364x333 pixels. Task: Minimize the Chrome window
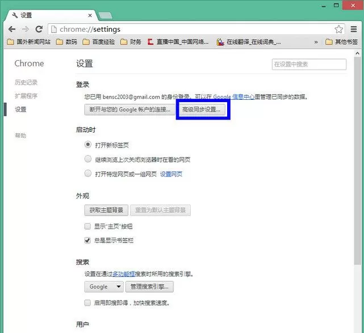[324, 6]
